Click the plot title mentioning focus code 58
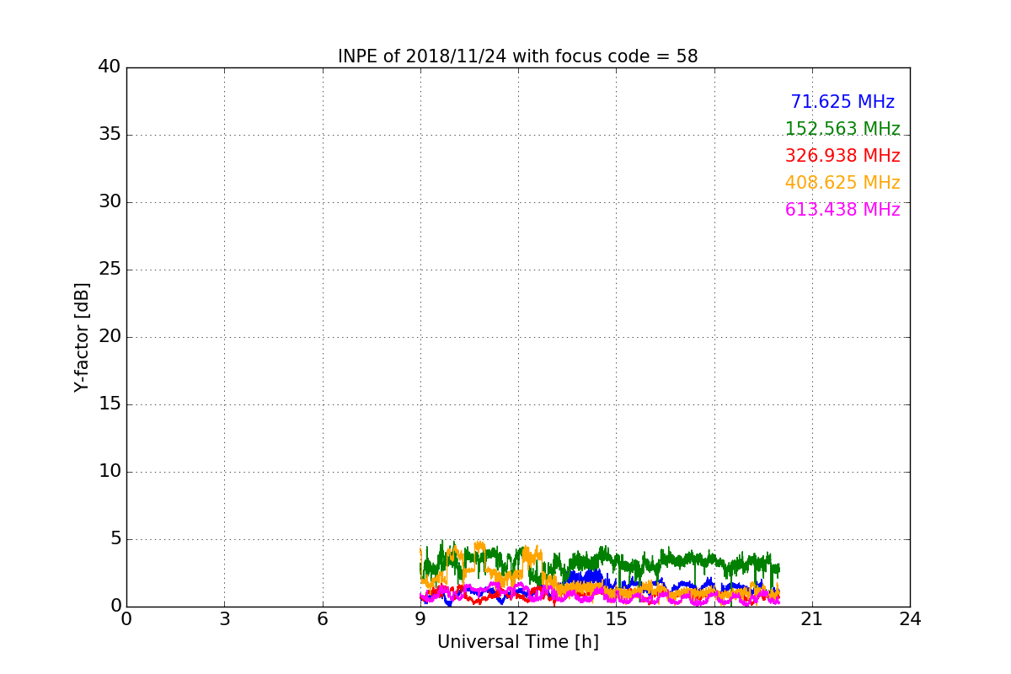Viewport: 1011px width, 674px height. (x=517, y=56)
